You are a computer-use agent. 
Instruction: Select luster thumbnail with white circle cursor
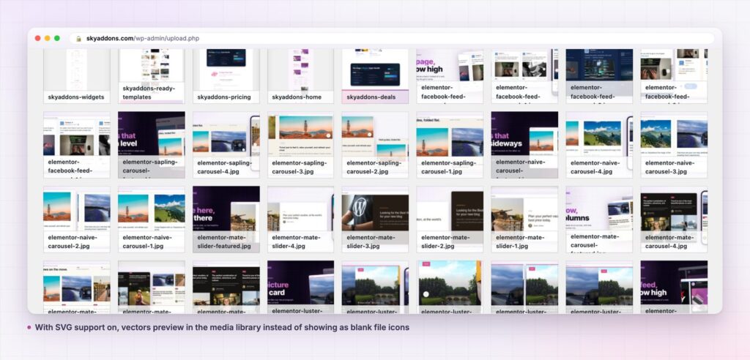point(450,287)
